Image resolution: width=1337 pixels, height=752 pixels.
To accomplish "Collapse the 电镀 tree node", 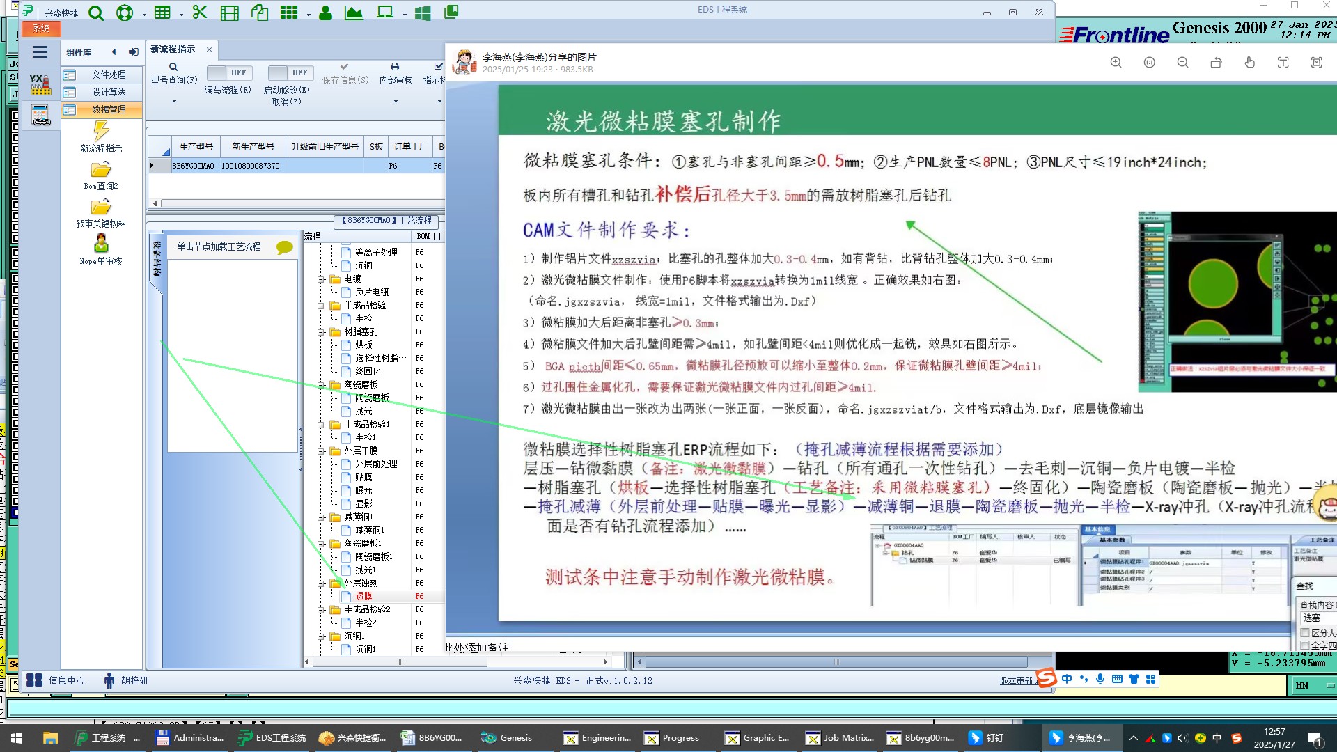I will [321, 279].
